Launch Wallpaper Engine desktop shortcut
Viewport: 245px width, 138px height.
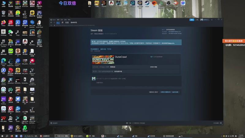pyautogui.click(x=18, y=62)
